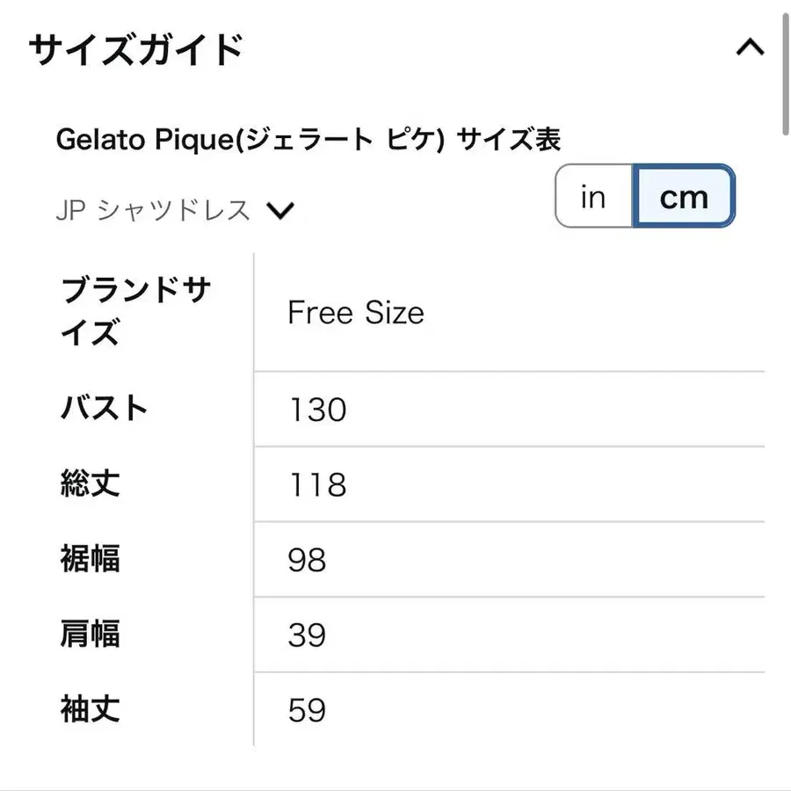Click the down chevron beside シャツドレス

coord(280,210)
